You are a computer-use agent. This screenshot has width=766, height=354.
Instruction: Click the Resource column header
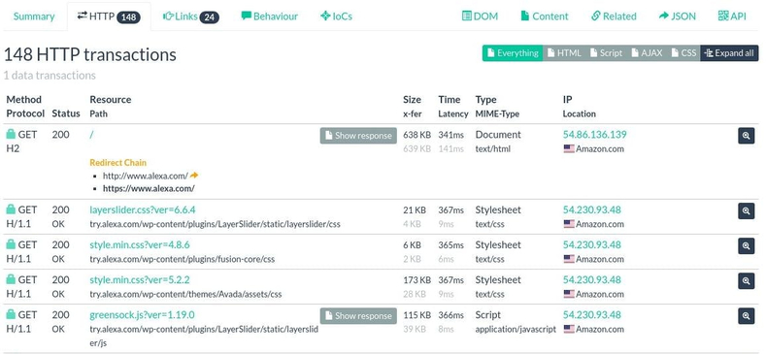[111, 99]
